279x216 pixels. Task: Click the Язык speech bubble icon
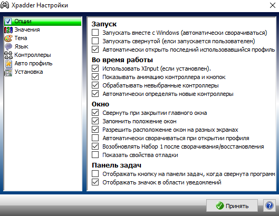coord(8,46)
